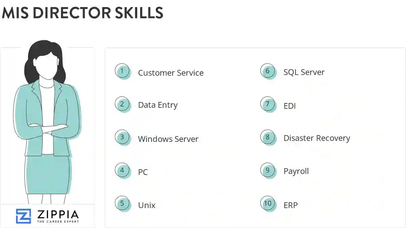Viewport: 406px width, 228px height.
Task: Click the number 8 circle badge
Action: coord(268,137)
